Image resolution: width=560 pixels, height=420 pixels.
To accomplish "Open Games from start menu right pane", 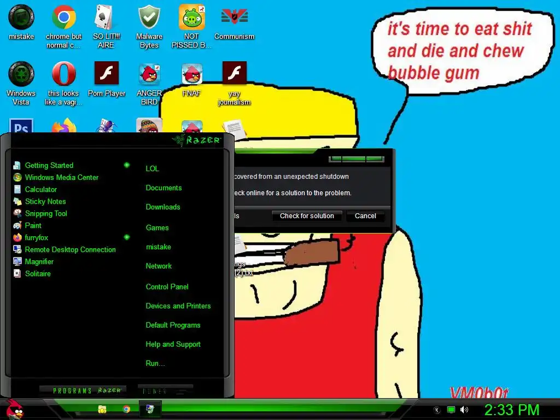I will pos(157,227).
